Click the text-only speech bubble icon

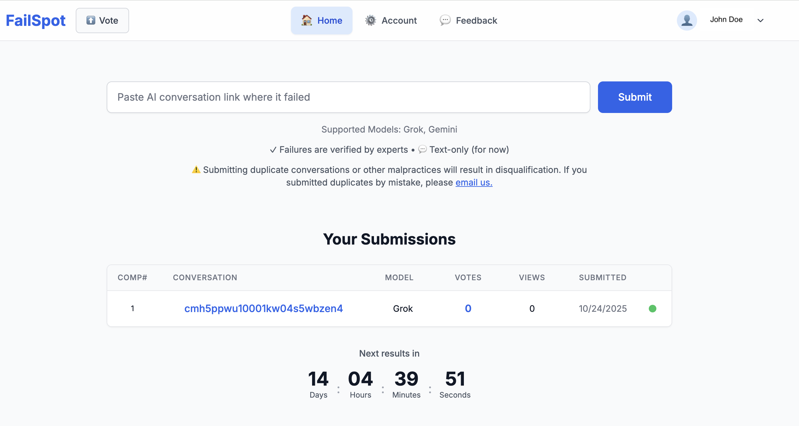tap(422, 149)
